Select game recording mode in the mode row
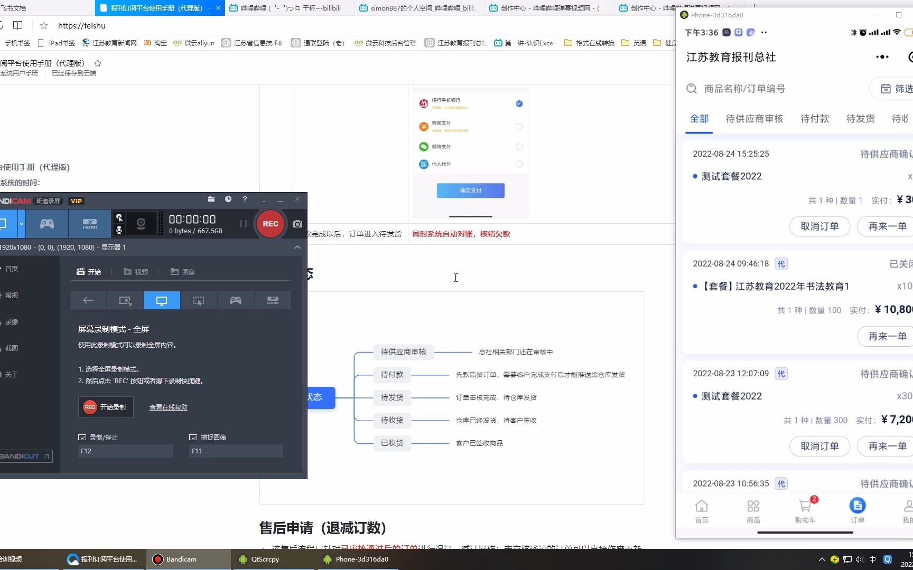The image size is (913, 570). click(236, 300)
